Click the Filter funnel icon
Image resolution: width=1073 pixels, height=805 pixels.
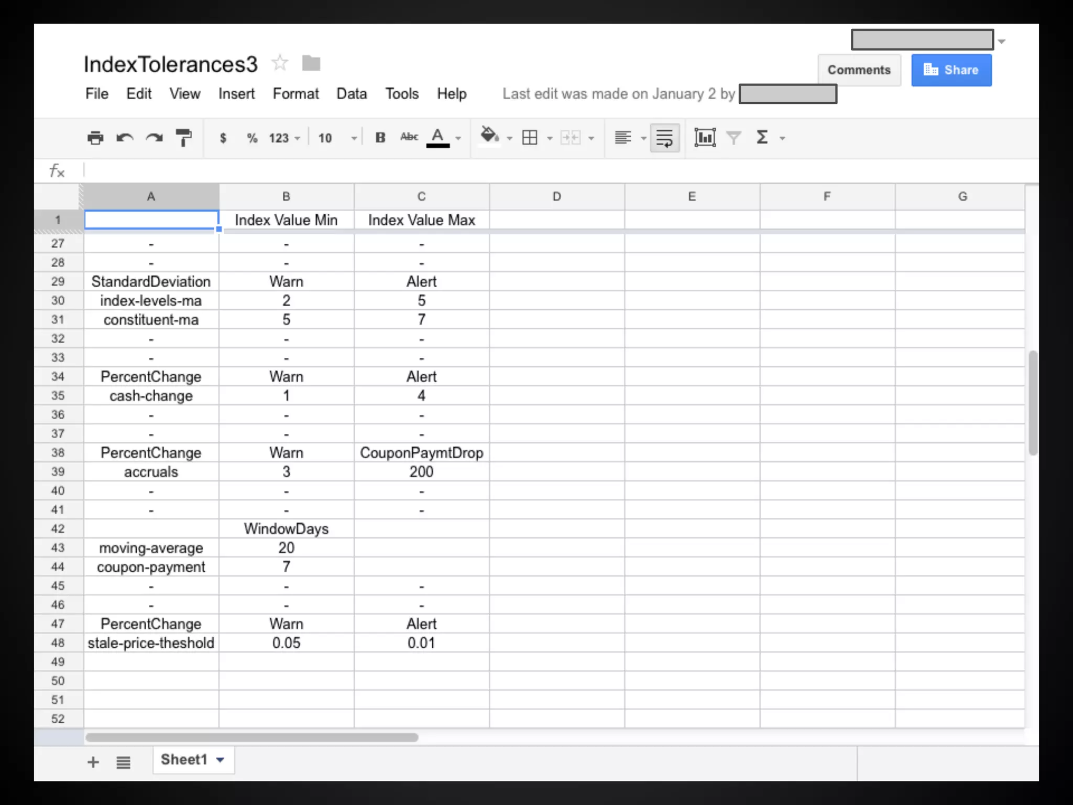tap(733, 138)
